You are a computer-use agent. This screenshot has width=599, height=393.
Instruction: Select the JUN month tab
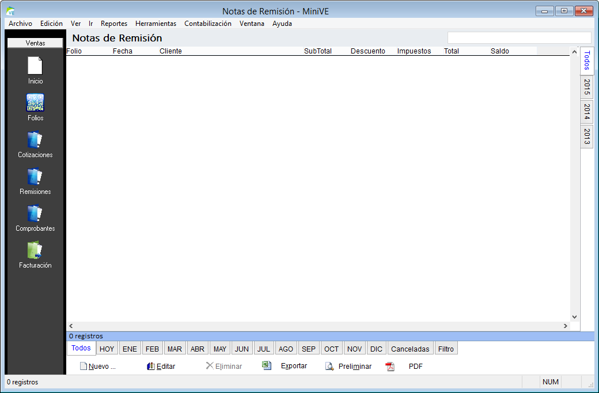coord(241,349)
